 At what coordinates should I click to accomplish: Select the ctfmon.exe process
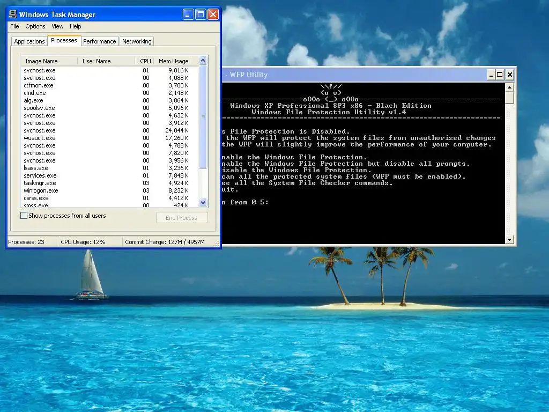coord(109,85)
